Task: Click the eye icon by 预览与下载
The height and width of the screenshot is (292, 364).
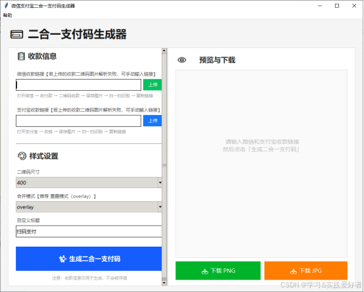Action: click(x=182, y=60)
